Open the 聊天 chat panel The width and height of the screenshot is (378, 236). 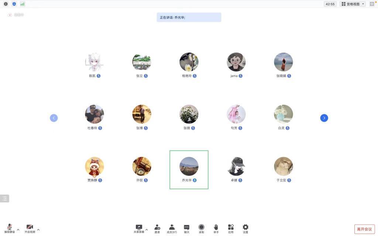[x=186, y=229]
